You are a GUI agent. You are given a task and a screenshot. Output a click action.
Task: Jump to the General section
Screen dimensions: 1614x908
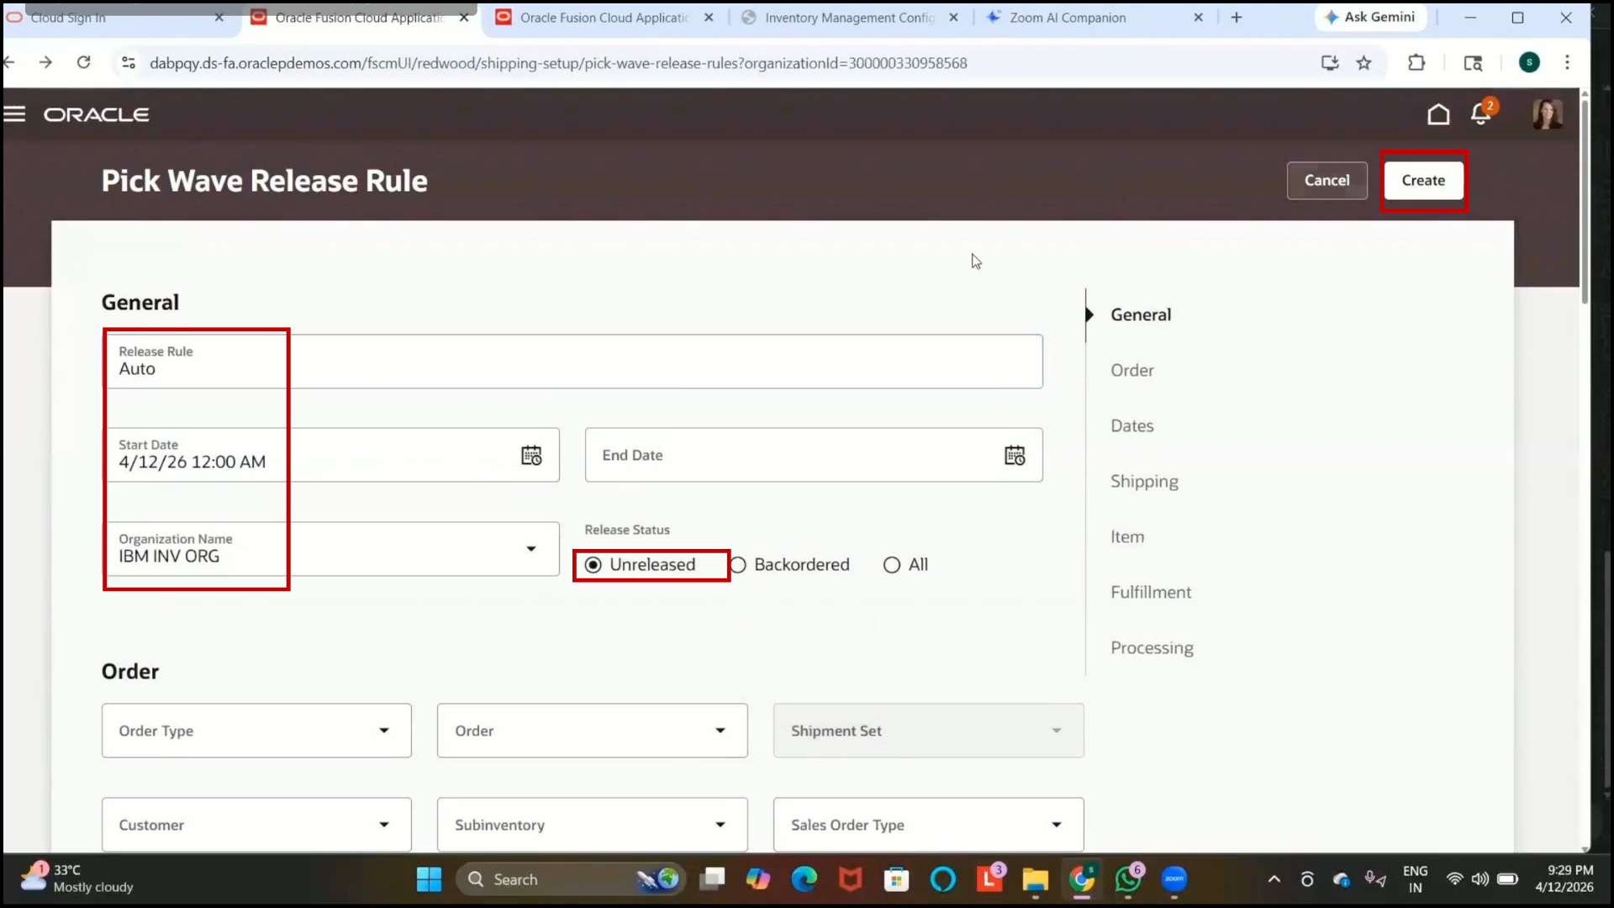(x=1141, y=314)
